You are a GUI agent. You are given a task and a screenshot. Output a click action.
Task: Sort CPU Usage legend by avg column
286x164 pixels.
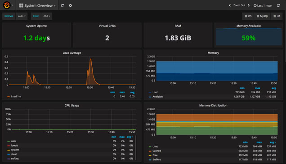point(130,137)
